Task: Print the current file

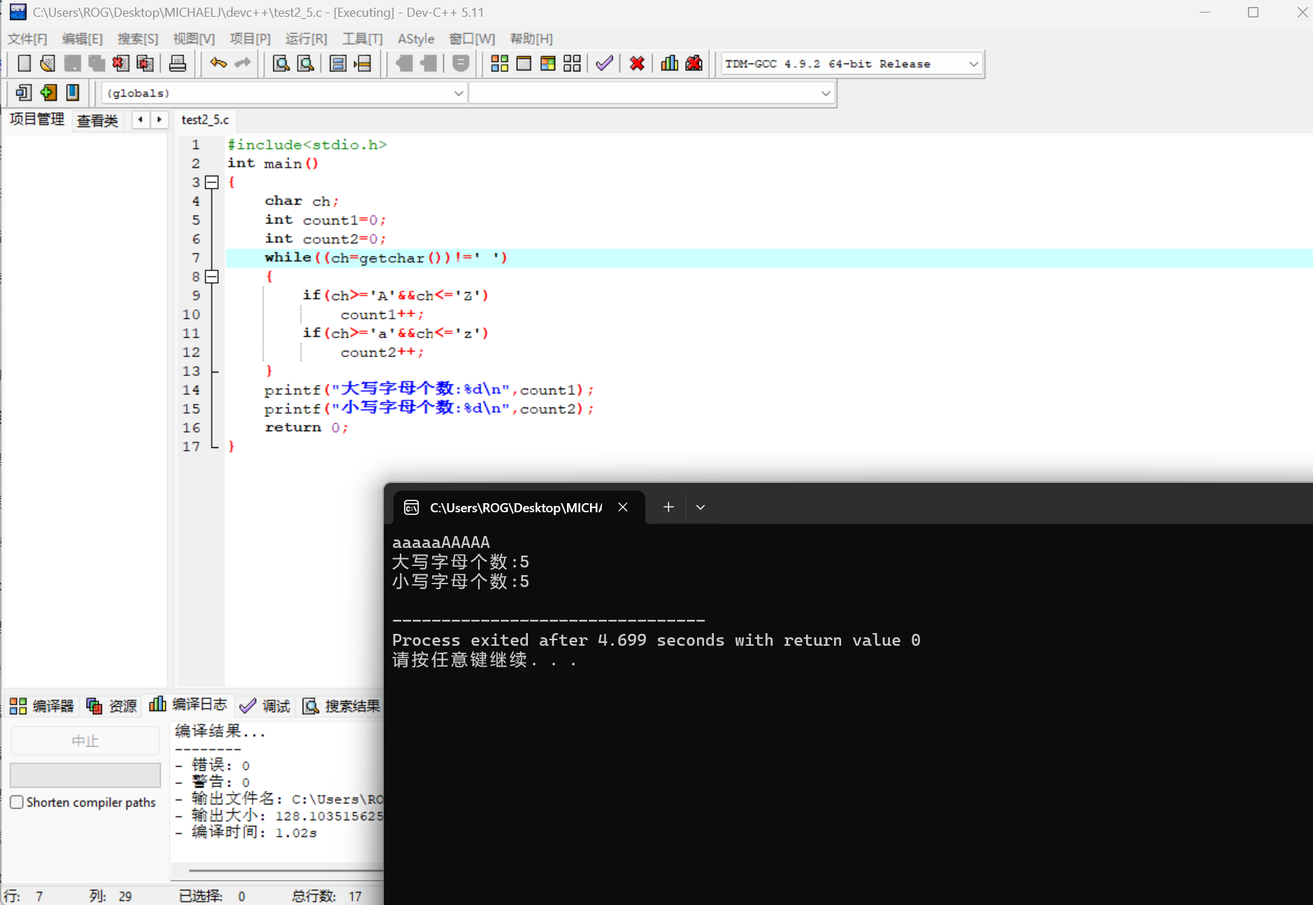Action: click(178, 64)
